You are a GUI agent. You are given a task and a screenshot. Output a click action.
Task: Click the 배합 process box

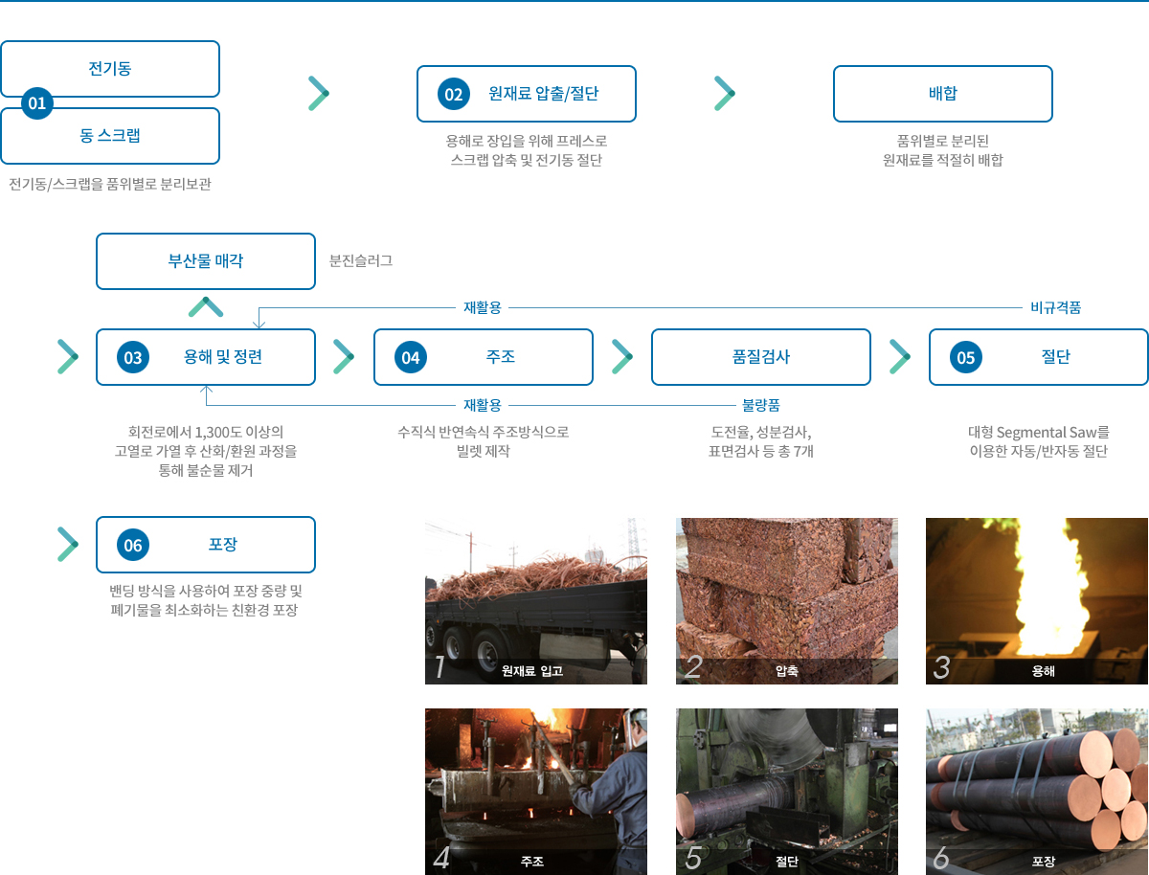[x=942, y=94]
